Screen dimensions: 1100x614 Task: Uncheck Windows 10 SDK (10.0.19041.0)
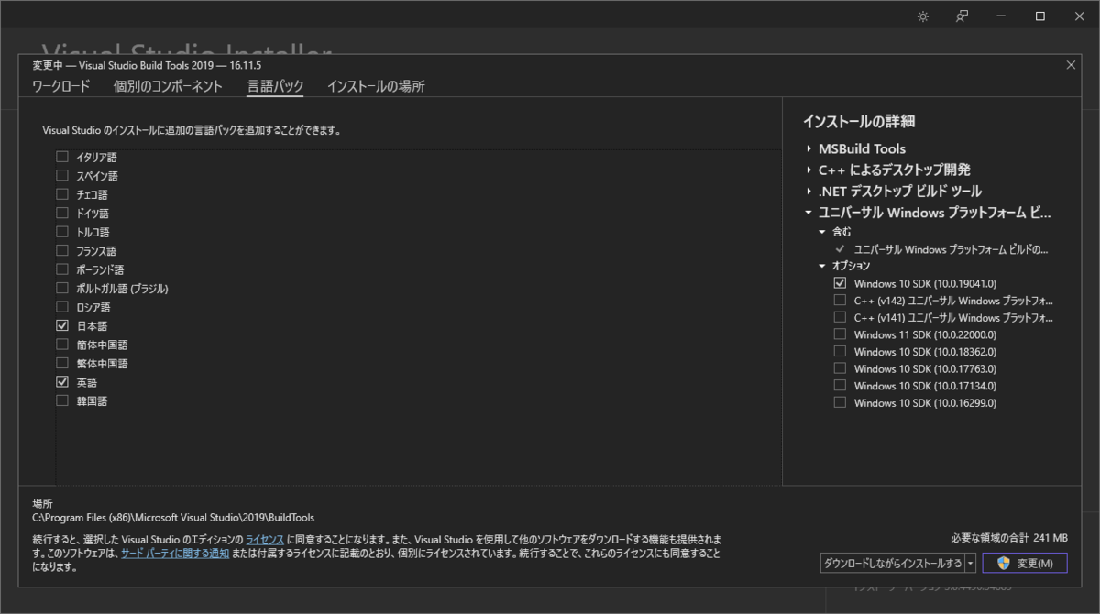point(840,283)
